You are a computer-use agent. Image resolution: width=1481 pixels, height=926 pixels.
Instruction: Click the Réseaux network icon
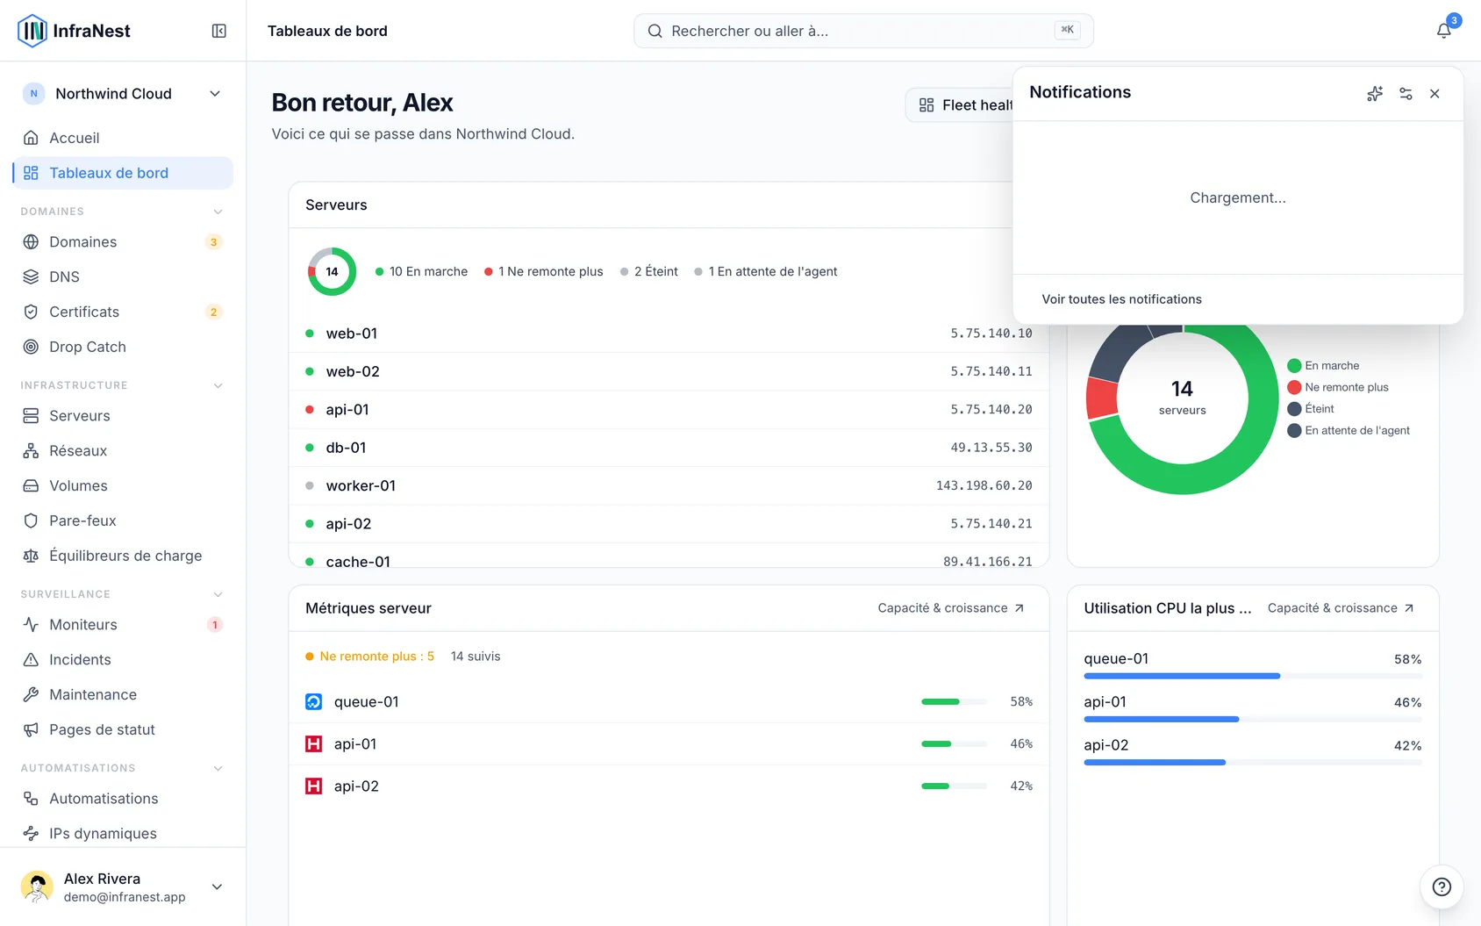tap(31, 450)
